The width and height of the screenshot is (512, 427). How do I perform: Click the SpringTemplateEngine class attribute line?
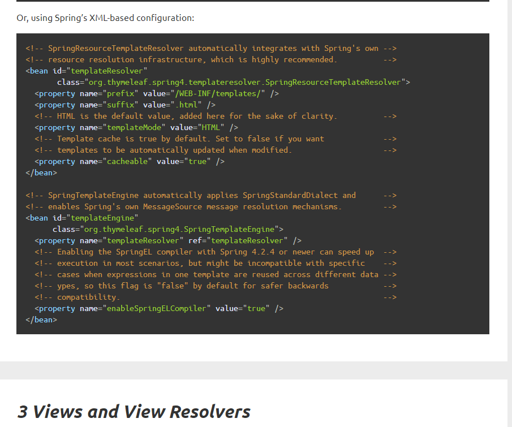(168, 230)
